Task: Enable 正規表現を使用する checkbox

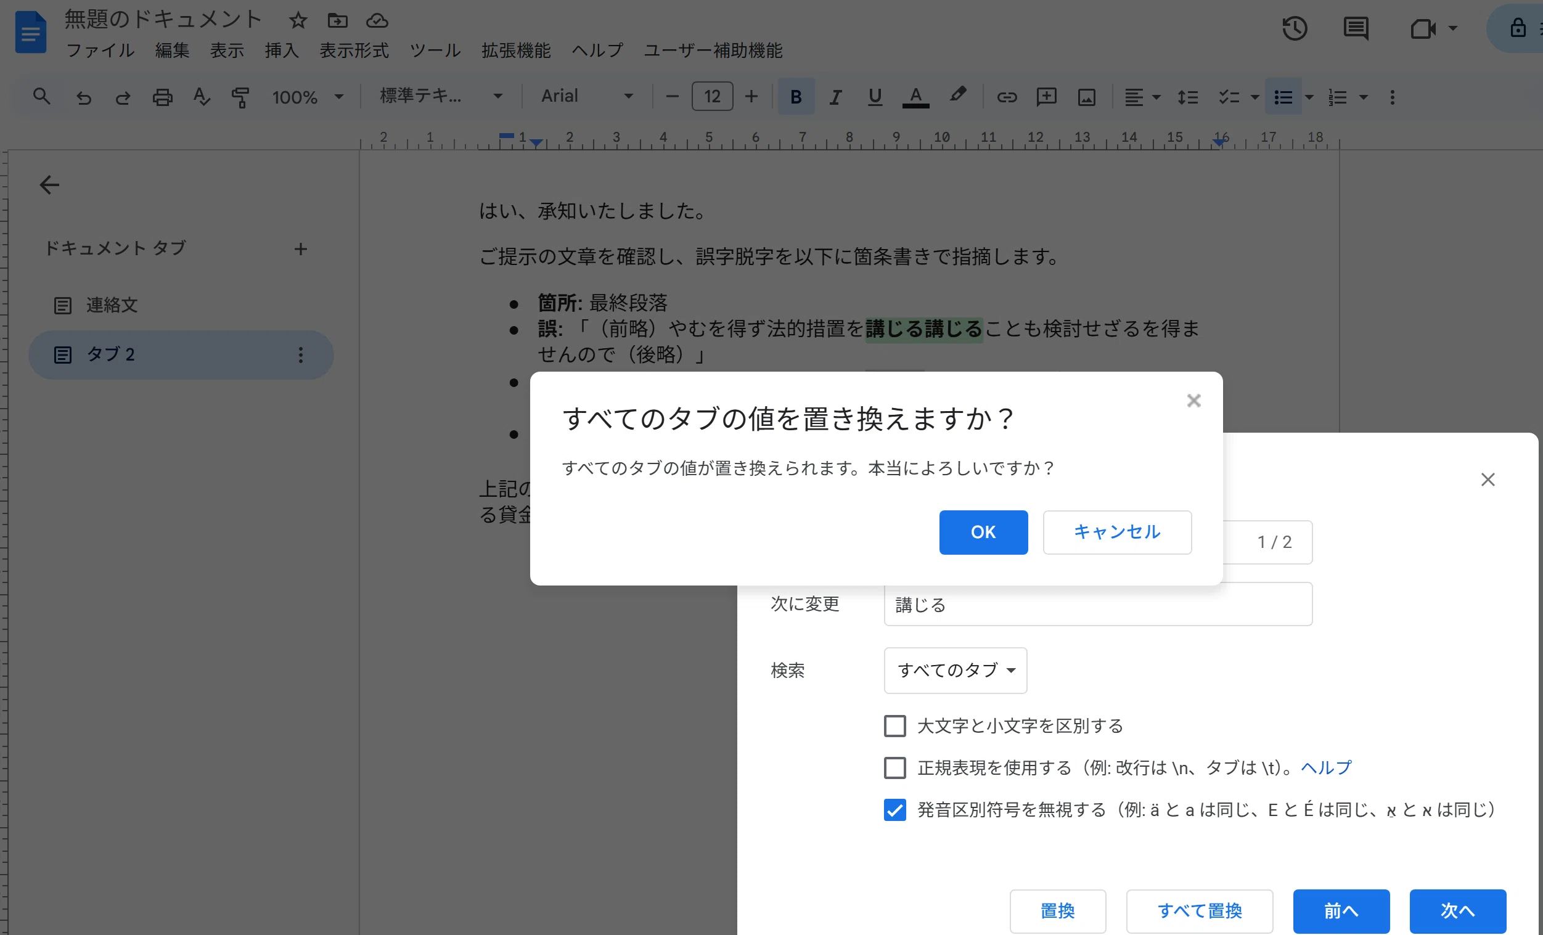Action: point(895,768)
